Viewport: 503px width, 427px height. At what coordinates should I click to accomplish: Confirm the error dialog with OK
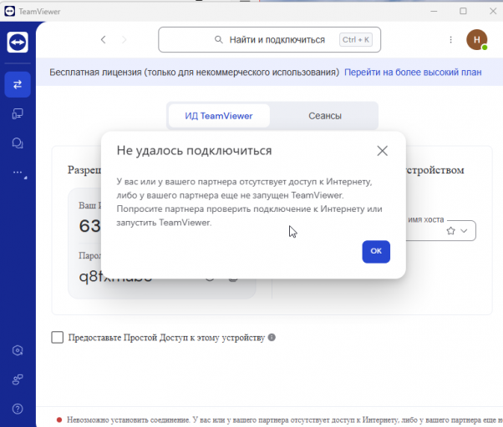[x=376, y=252]
